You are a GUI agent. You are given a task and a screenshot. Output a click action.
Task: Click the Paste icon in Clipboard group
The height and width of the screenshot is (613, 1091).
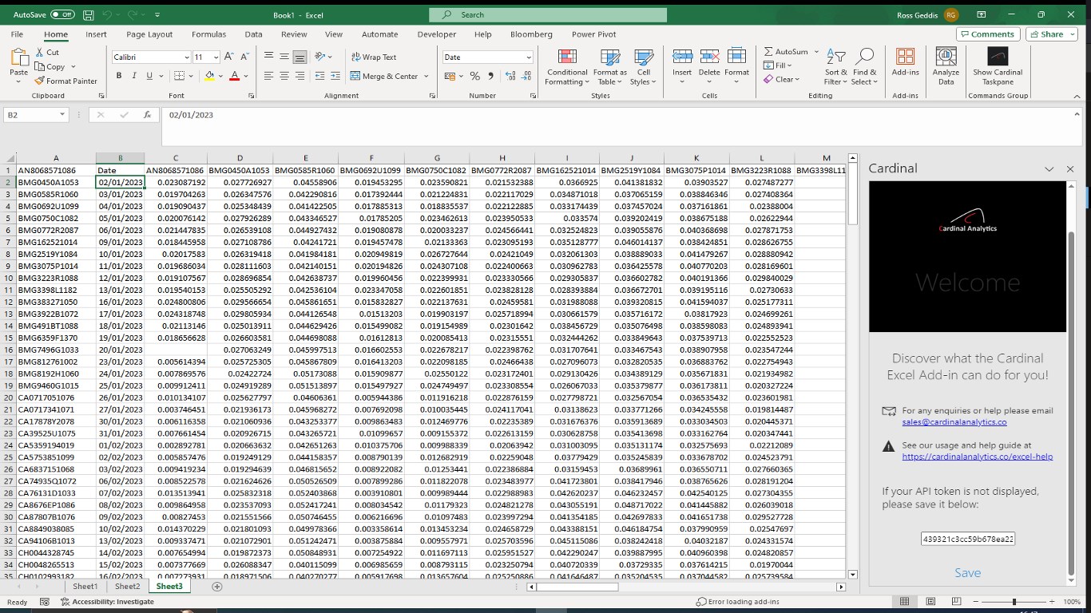[19, 58]
